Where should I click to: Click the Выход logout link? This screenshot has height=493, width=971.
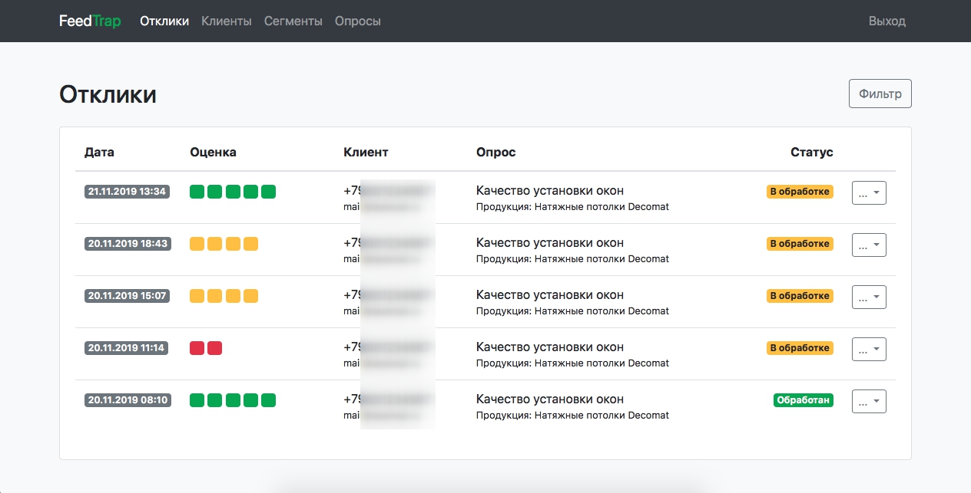pos(886,21)
